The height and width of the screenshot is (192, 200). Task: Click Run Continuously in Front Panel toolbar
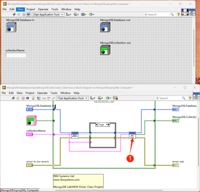click(x=19, y=14)
